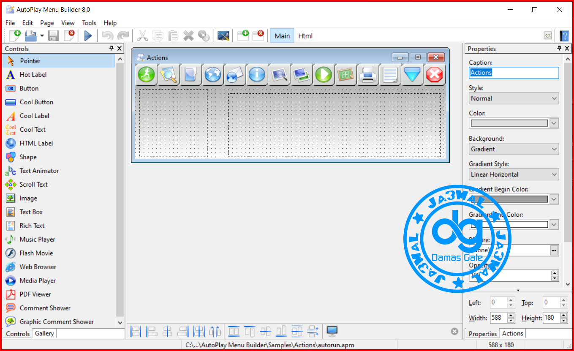Open the Help menu
Screen dimensions: 574x351
coord(110,23)
